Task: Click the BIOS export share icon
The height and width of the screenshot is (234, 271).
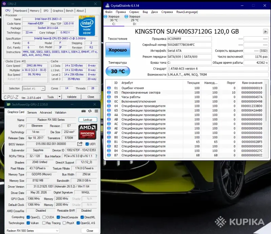Action: click(x=80, y=144)
